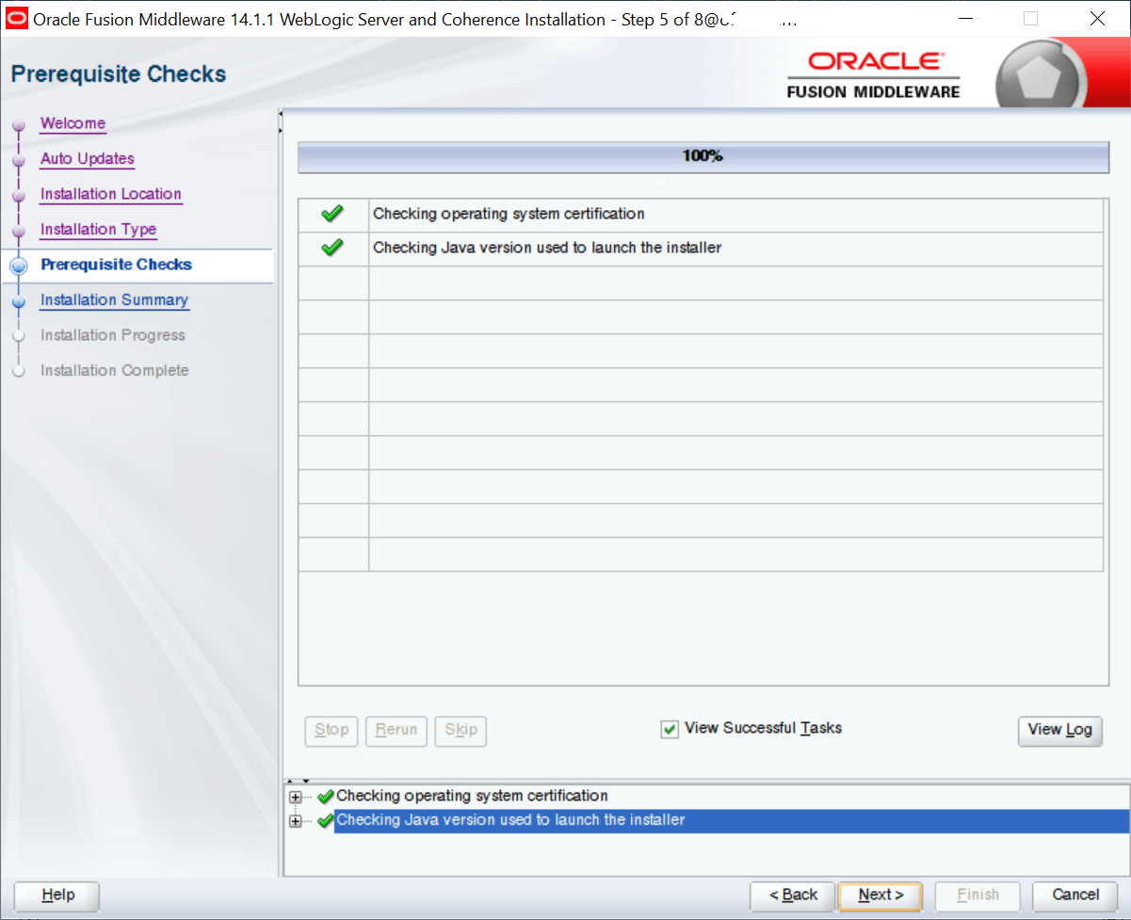Expand the Java version check tree entry
This screenshot has width=1131, height=920.
297,821
